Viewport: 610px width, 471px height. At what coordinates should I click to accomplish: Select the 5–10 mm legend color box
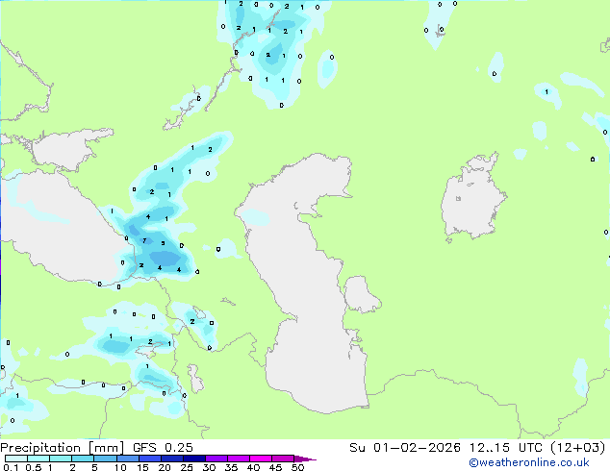pyautogui.click(x=105, y=459)
